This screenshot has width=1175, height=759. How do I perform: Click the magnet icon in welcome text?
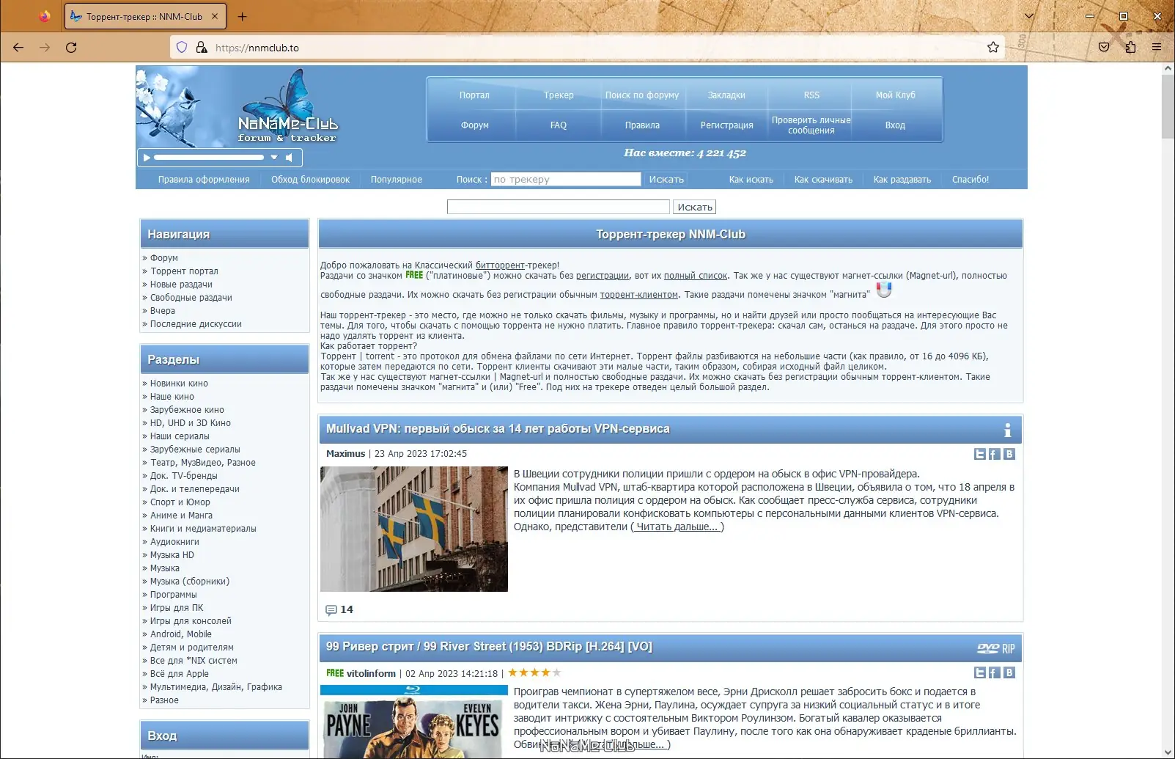coord(884,290)
